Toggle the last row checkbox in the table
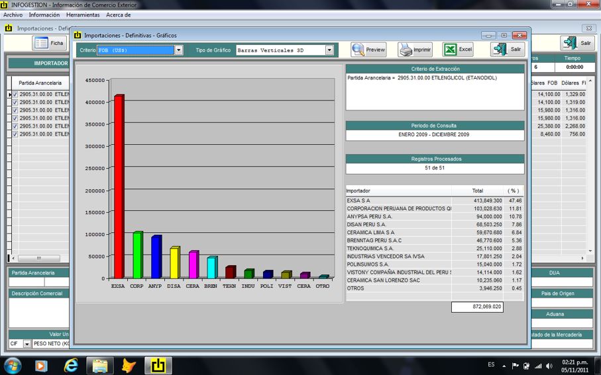The width and height of the screenshot is (601, 375). 15,134
